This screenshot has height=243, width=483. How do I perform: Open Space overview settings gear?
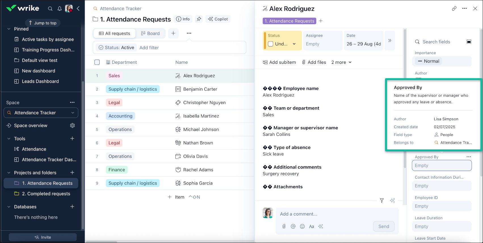(72, 125)
